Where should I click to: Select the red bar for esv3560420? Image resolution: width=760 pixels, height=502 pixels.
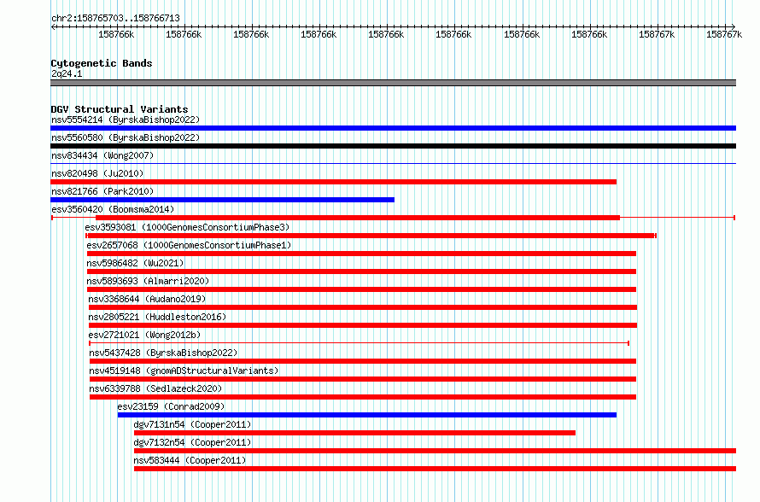358,218
